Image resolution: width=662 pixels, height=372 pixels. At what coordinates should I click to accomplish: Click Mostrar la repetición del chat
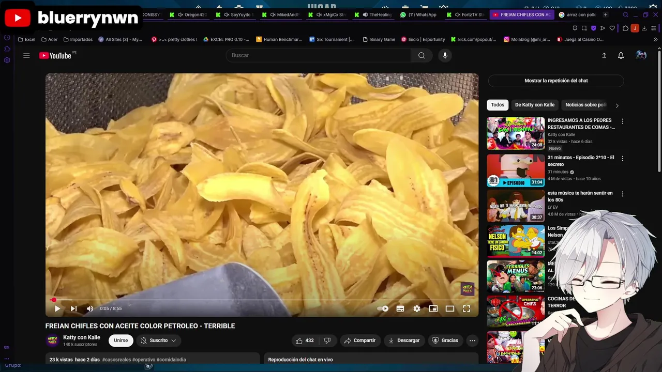pyautogui.click(x=556, y=81)
